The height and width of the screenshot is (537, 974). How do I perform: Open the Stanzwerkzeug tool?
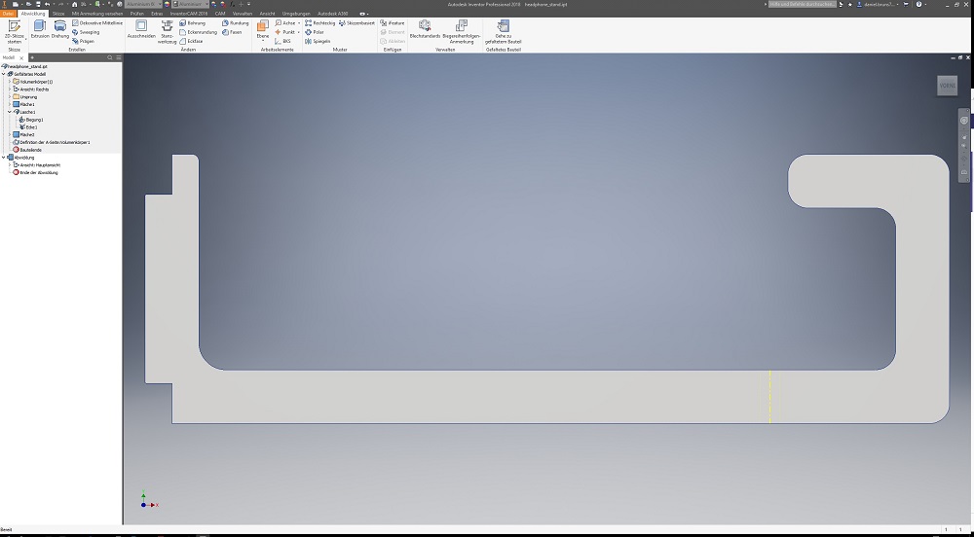pos(168,32)
